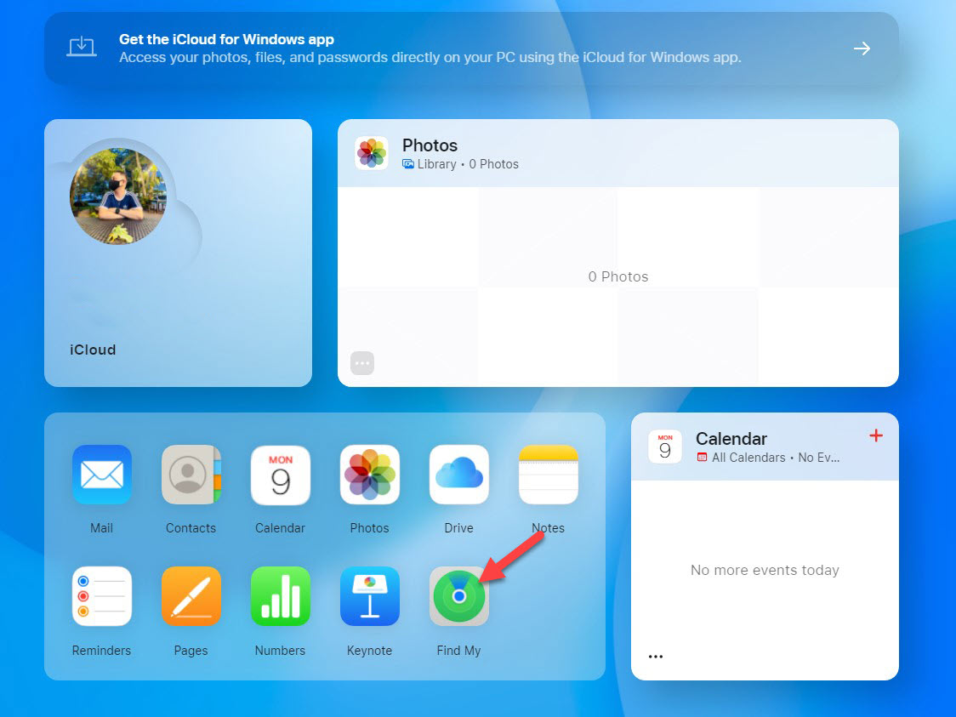Open the iCloud Drive app icon
The height and width of the screenshot is (717, 956).
(459, 475)
